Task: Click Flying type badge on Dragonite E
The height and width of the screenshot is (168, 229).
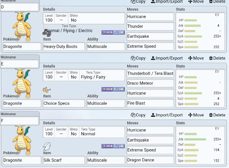Action: pyautogui.click(x=119, y=89)
